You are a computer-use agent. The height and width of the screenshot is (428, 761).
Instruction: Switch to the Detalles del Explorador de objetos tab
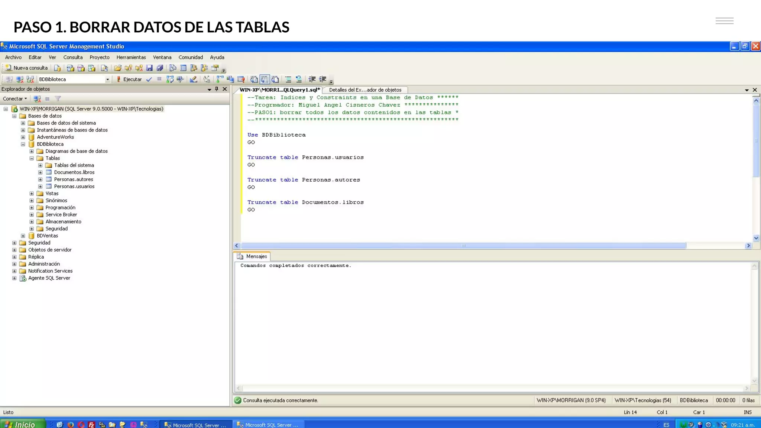coord(365,90)
